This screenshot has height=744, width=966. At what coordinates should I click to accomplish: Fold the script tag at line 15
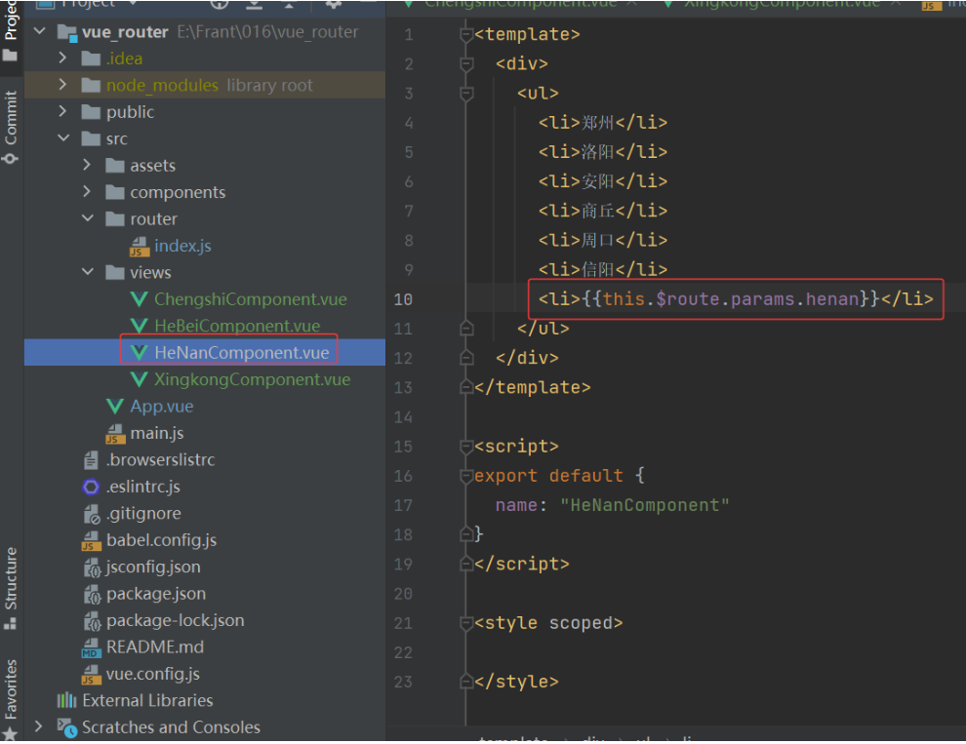466,446
